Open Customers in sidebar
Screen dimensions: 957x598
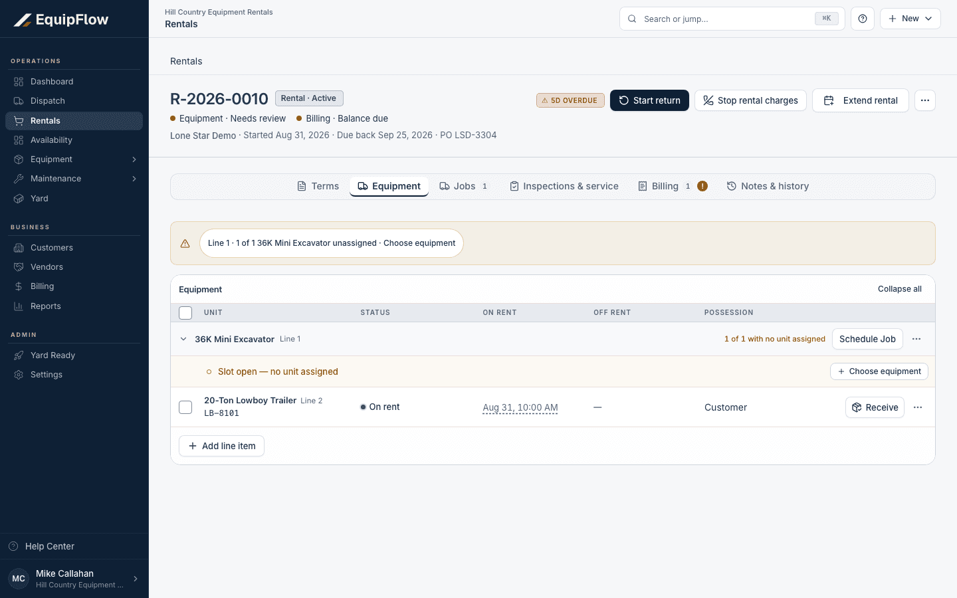[74, 248]
